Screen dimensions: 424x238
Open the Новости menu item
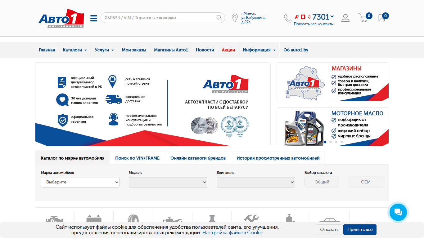205,50
